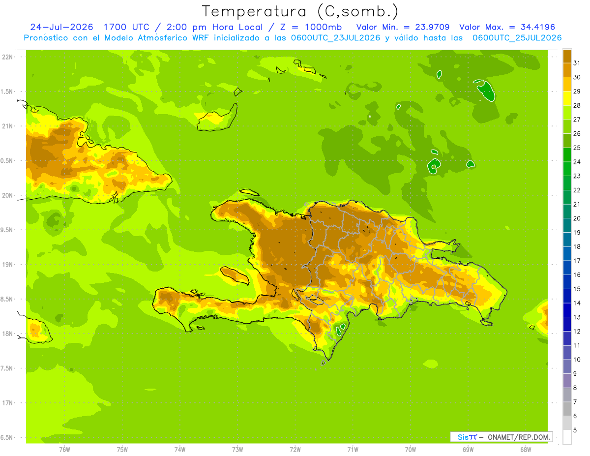Click the legend value label 28
The width and height of the screenshot is (590, 456).
click(x=577, y=105)
